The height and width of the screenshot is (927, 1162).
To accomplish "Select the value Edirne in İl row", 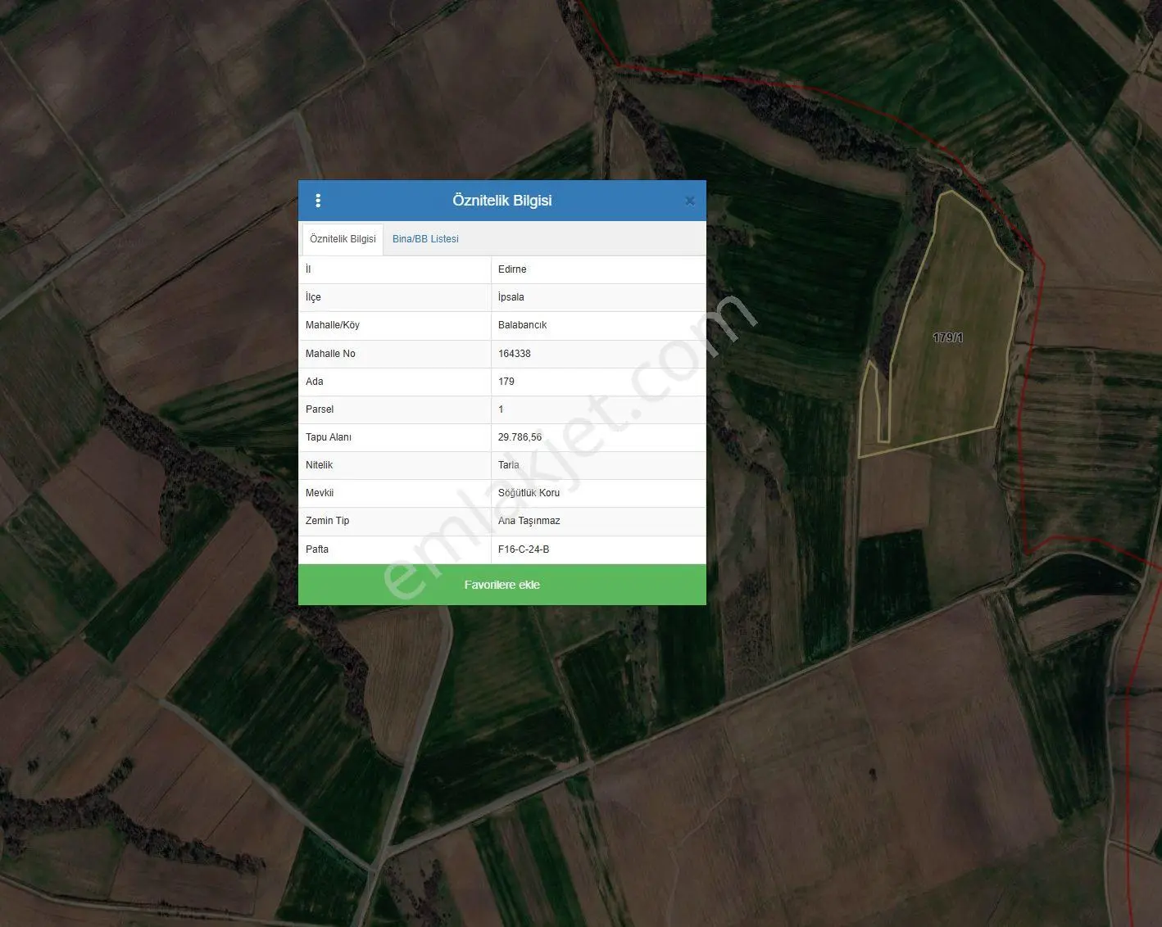I will (512, 269).
